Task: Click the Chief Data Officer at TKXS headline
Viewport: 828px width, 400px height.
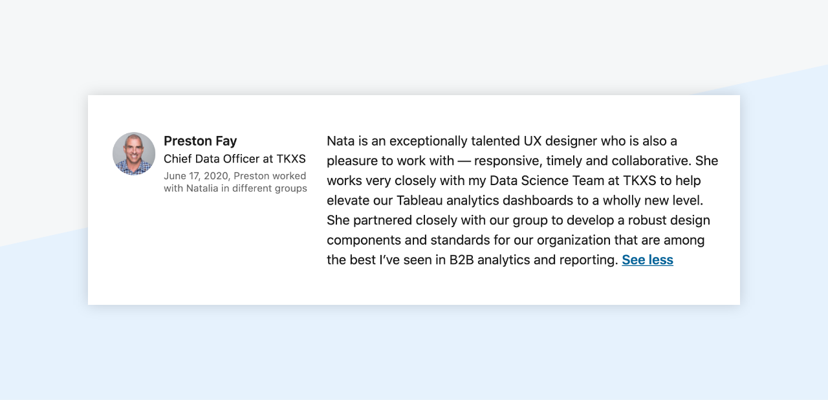Action: pos(235,159)
